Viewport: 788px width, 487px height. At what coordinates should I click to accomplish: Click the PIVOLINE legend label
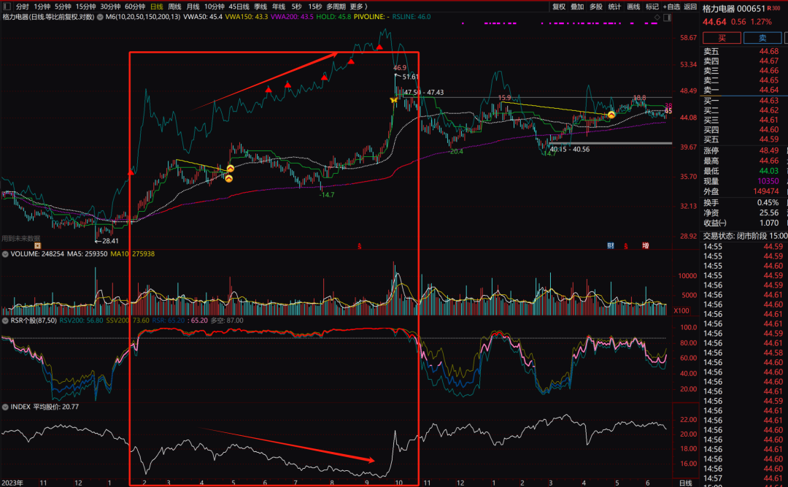[x=371, y=17]
